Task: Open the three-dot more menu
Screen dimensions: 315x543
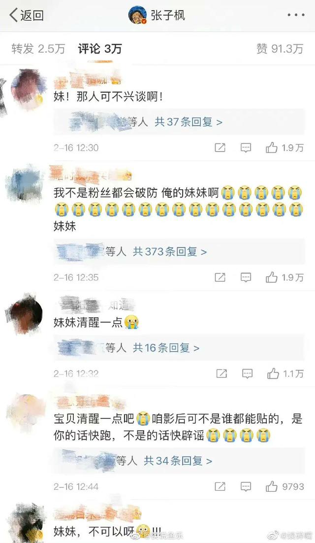Action: (x=296, y=15)
